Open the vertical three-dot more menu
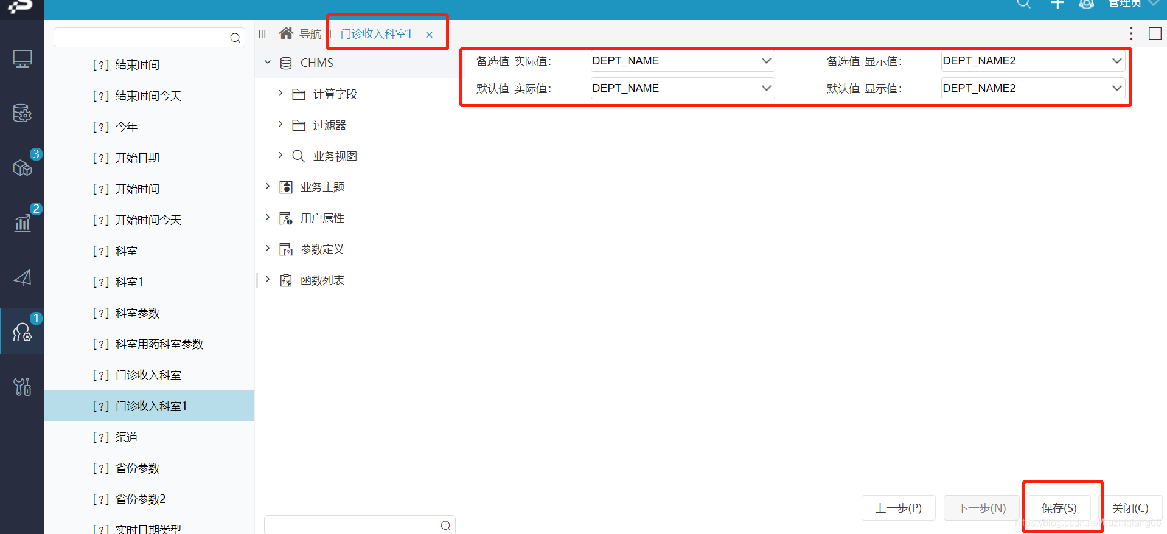Viewport: 1167px width, 534px height. [1131, 33]
